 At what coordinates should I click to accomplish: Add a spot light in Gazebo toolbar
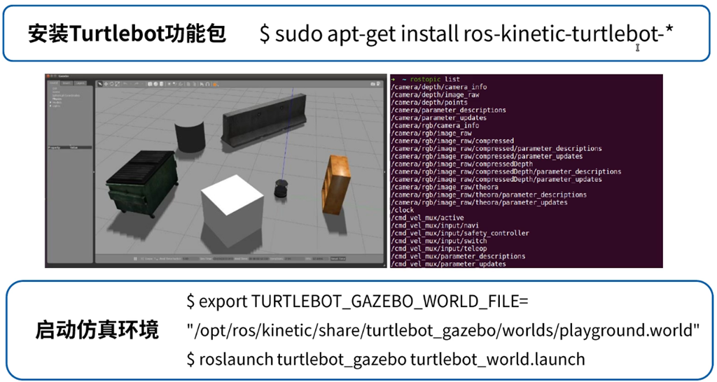coord(174,84)
